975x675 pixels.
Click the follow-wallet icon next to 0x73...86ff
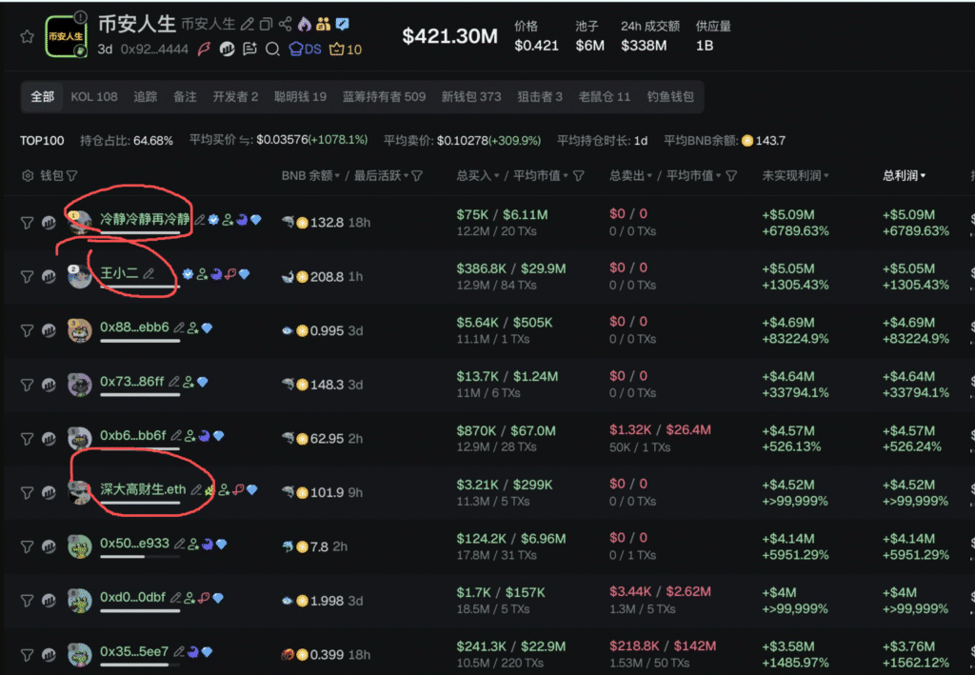point(189,382)
